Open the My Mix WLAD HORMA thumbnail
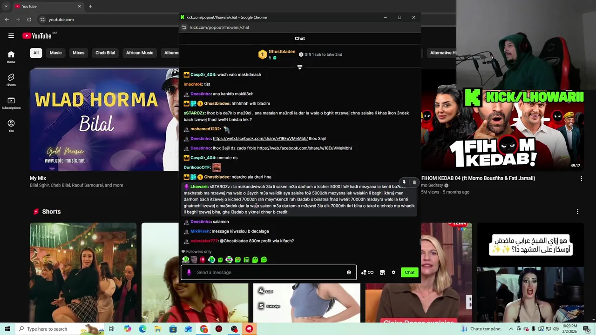Image resolution: width=596 pixels, height=335 pixels. pyautogui.click(x=104, y=120)
